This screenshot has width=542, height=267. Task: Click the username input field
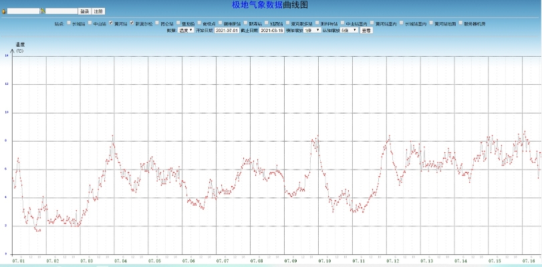[23, 11]
